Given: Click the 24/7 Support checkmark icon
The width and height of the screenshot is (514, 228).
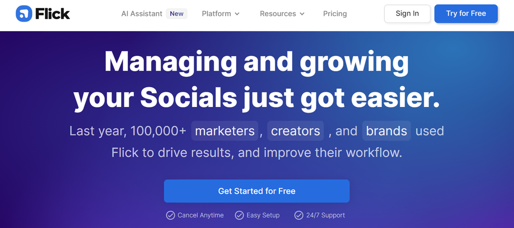Looking at the screenshot, I should click(x=299, y=215).
